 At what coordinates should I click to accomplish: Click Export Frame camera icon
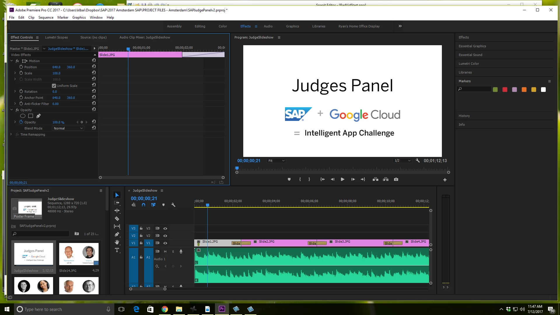point(396,179)
